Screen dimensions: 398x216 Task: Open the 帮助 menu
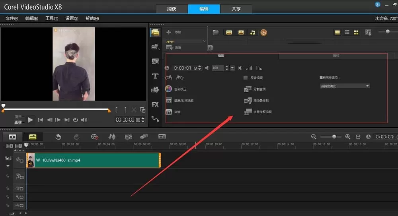click(x=92, y=18)
